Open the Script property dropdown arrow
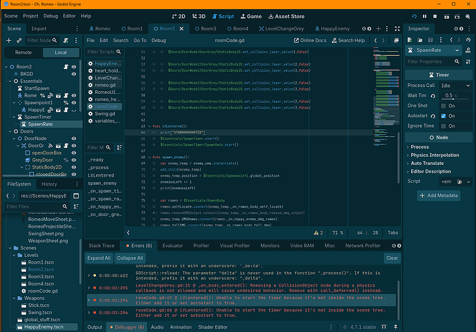This screenshot has width=476, height=332. 468,182
